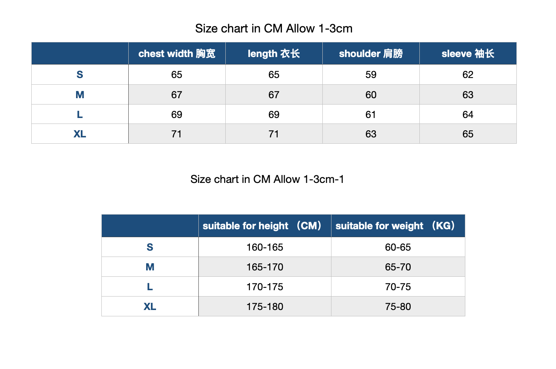Click the 'sleeve 袖长' column header

coord(468,53)
